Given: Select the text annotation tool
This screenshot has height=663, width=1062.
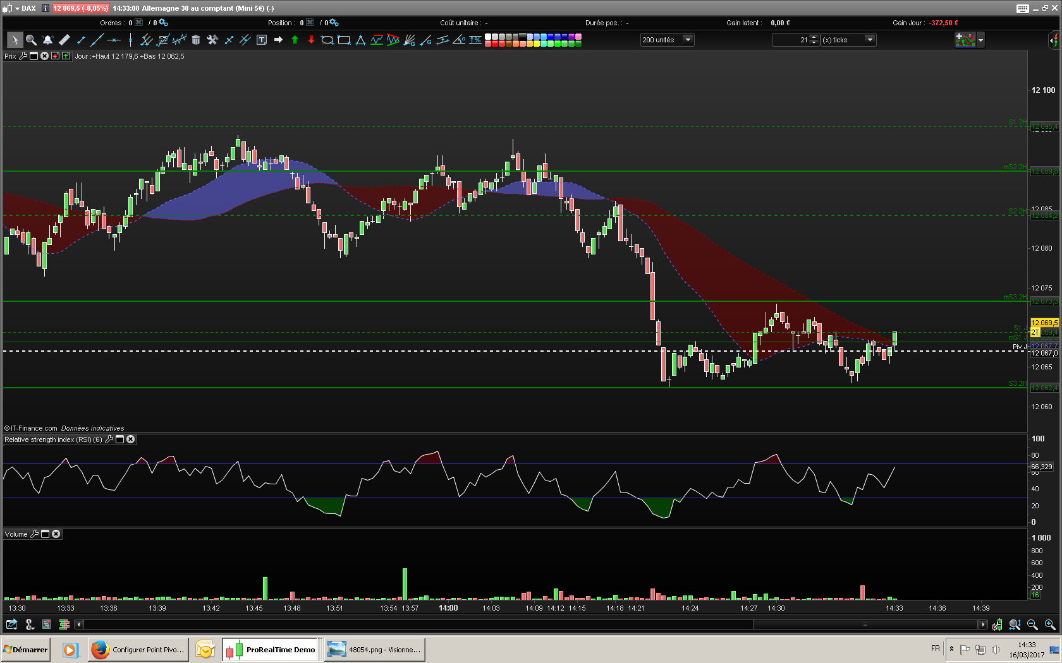Looking at the screenshot, I should [262, 40].
